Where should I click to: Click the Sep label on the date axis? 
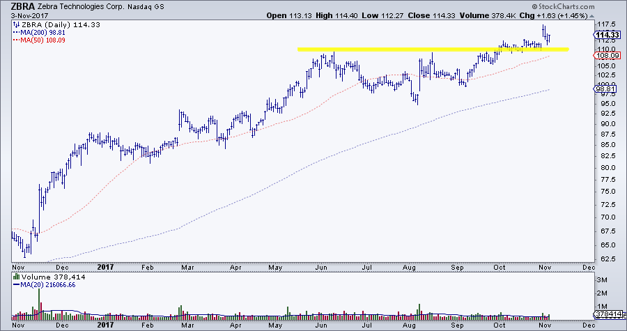(x=457, y=266)
